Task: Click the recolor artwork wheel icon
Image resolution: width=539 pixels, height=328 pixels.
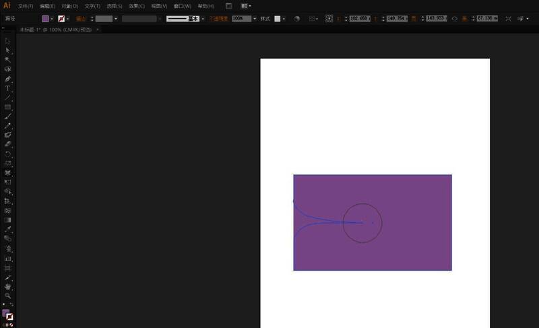Action: [297, 19]
